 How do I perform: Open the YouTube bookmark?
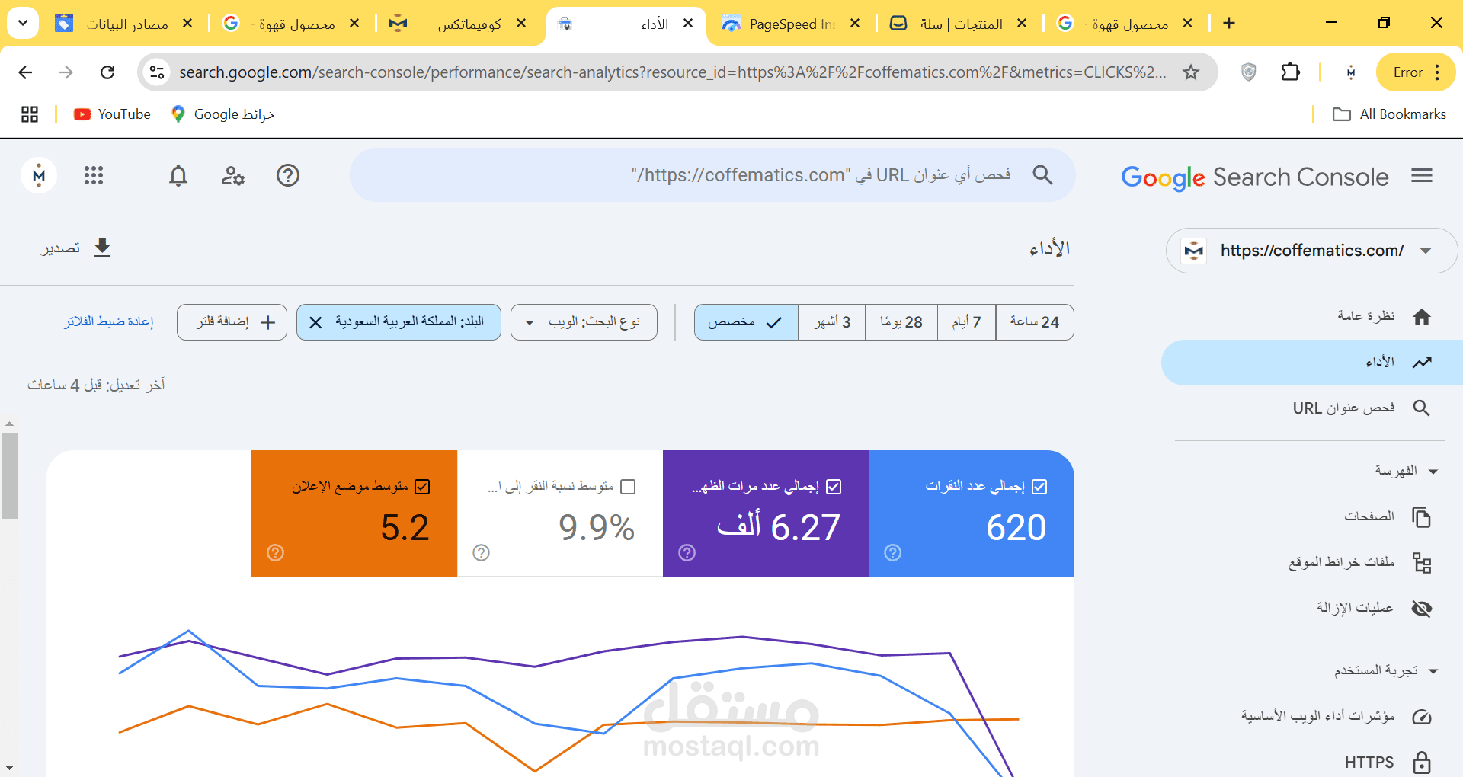[112, 114]
